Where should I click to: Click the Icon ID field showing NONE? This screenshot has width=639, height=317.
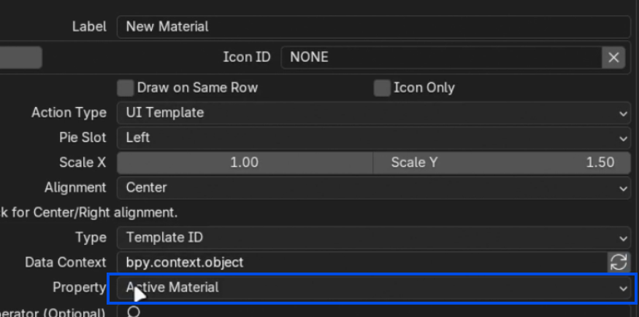pos(441,58)
